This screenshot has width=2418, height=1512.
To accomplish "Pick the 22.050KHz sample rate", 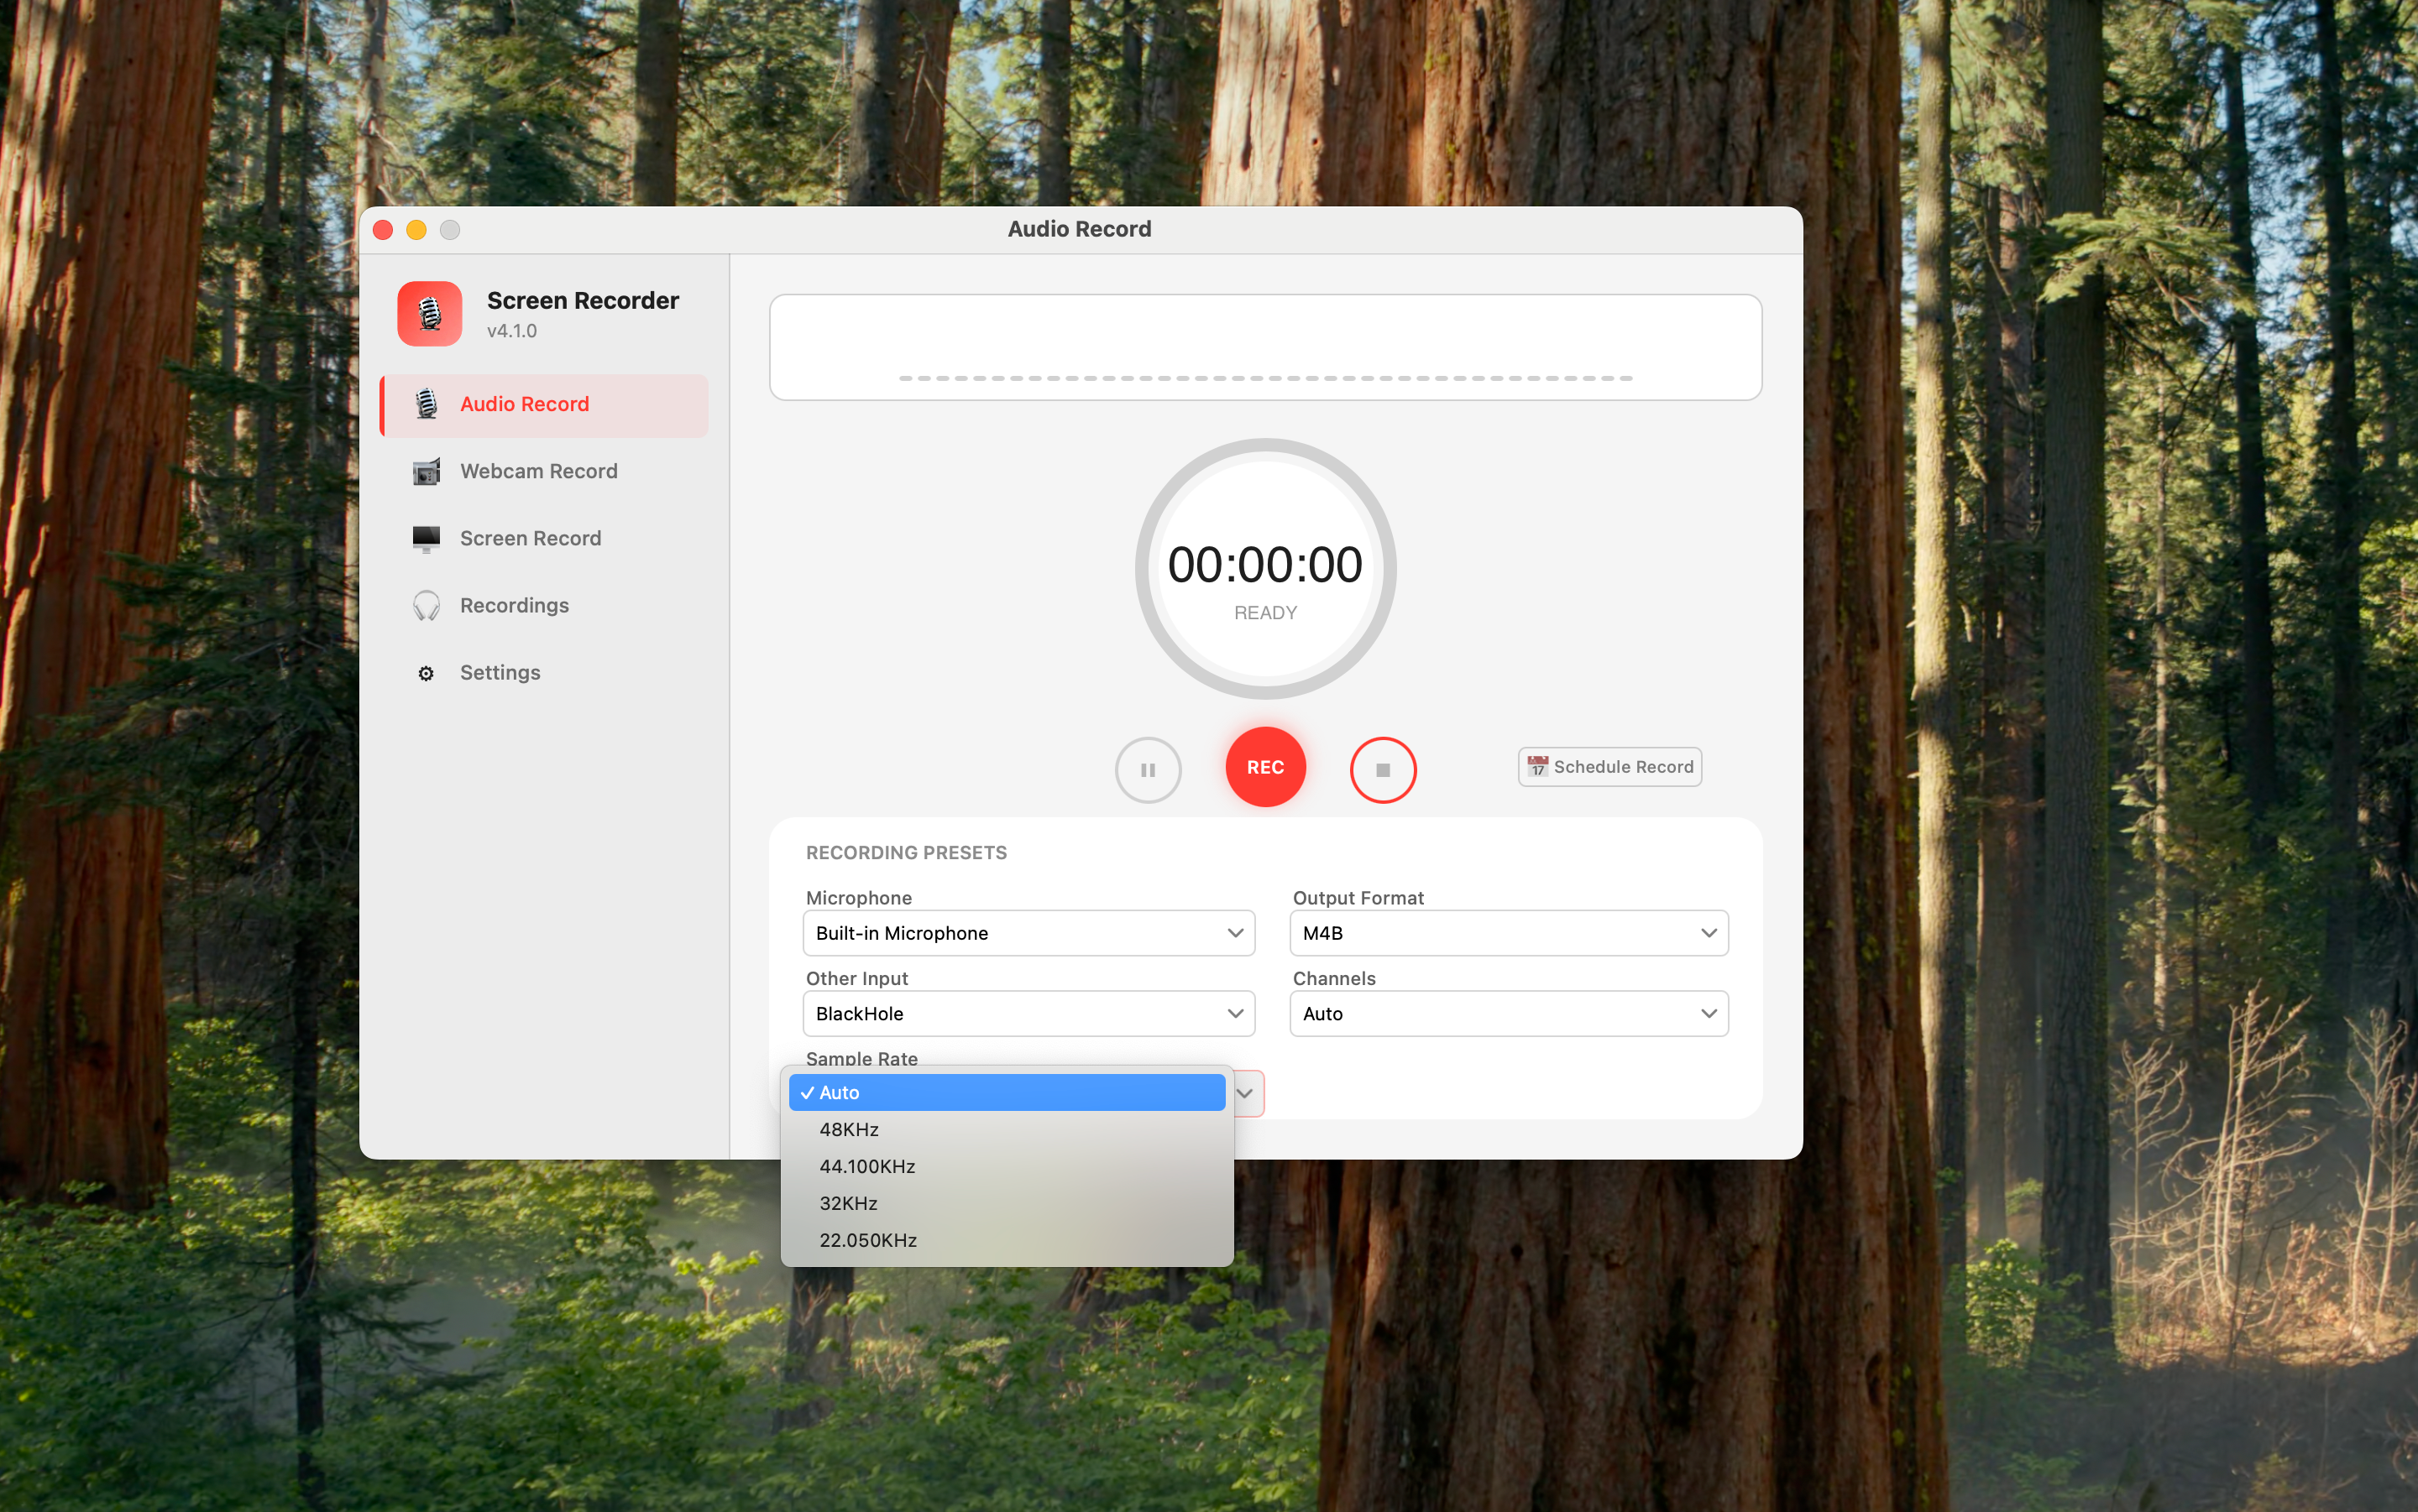I will [x=1007, y=1240].
